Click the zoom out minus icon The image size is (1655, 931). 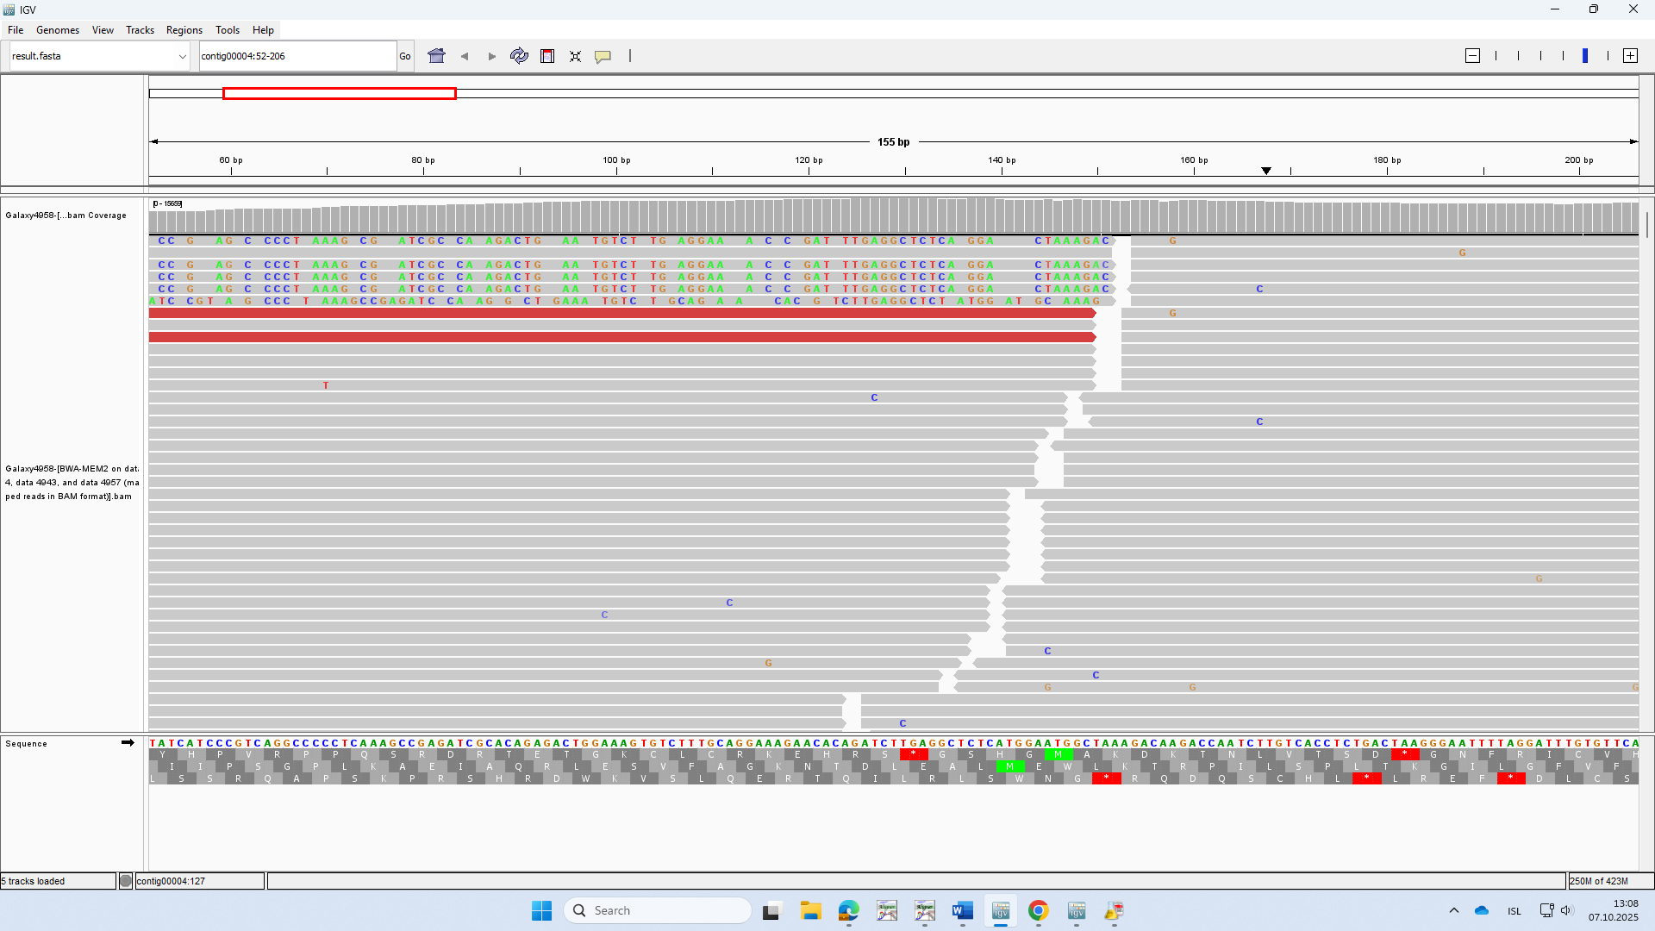click(x=1472, y=56)
